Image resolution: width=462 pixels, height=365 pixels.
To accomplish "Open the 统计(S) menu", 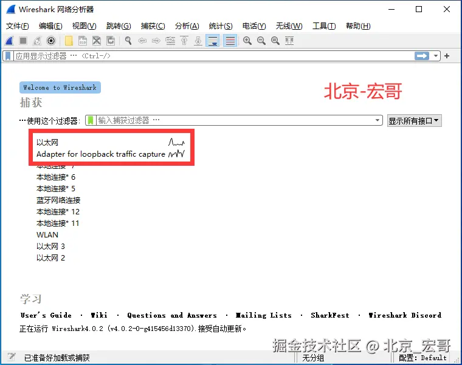I will click(221, 26).
